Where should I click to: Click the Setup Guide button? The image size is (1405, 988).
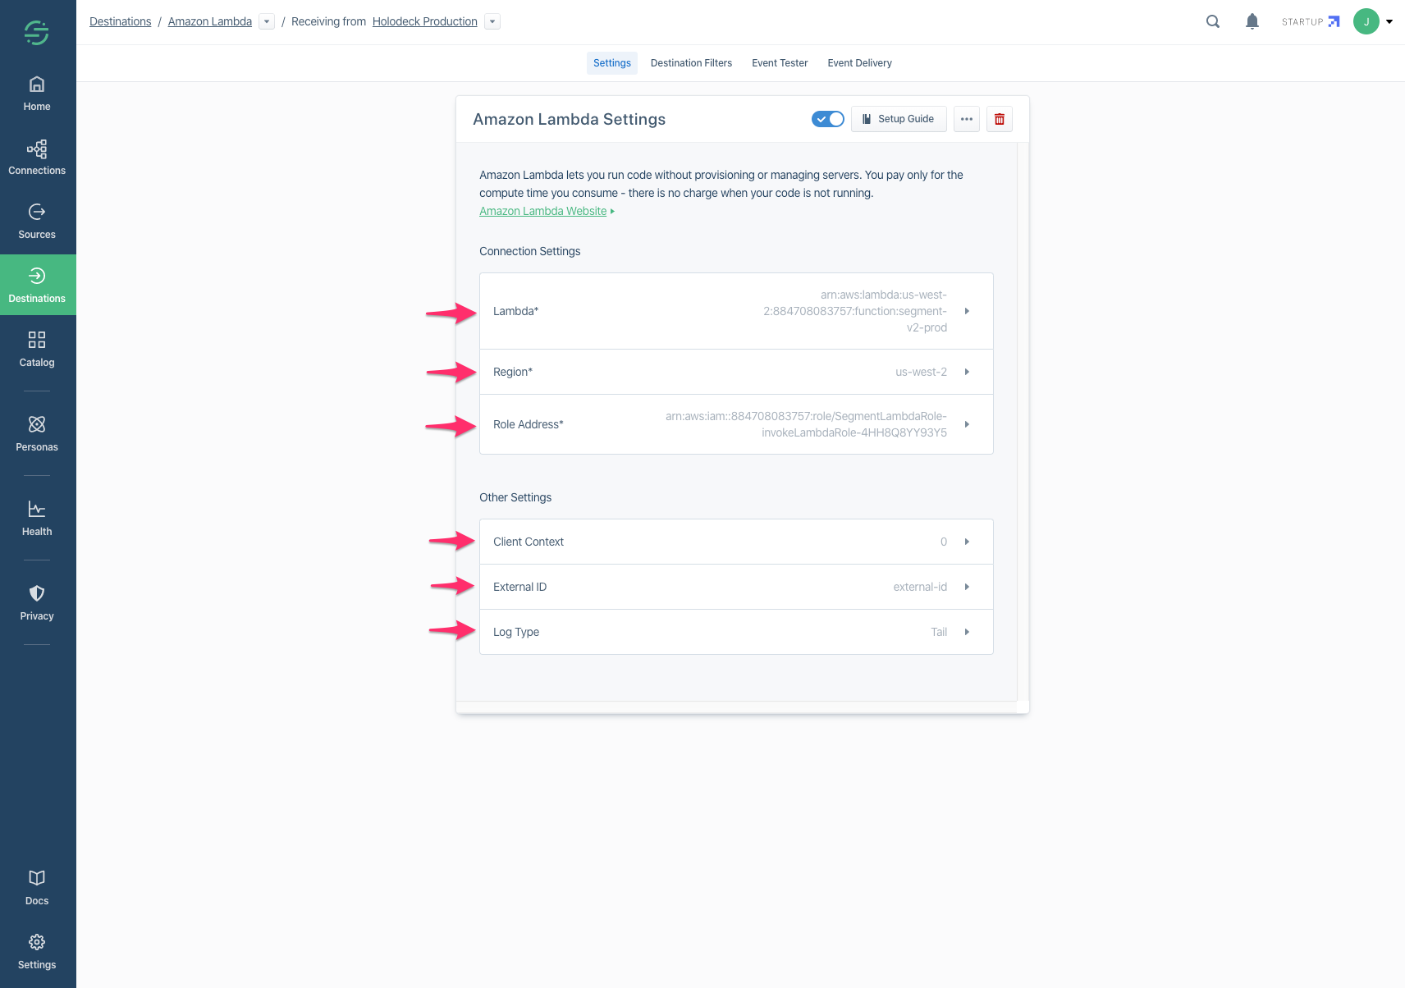pos(899,119)
